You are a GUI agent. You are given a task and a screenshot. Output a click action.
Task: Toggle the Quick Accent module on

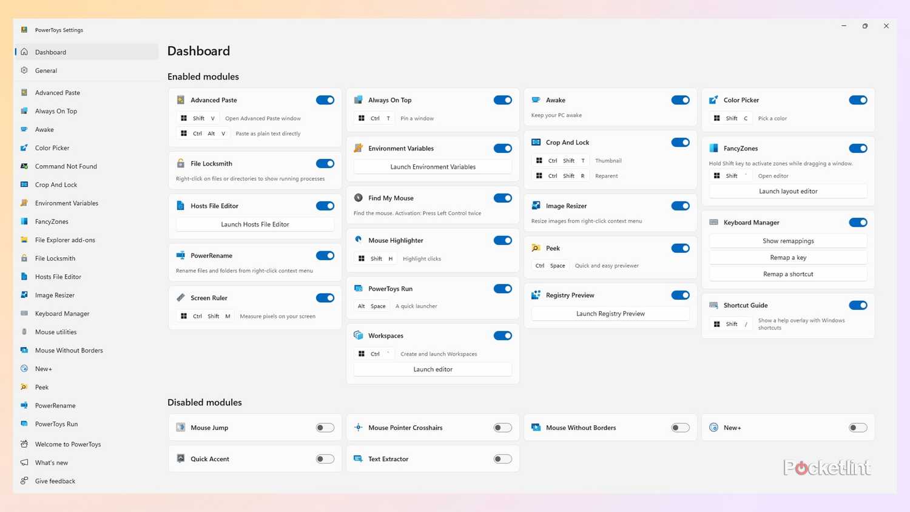coord(325,459)
